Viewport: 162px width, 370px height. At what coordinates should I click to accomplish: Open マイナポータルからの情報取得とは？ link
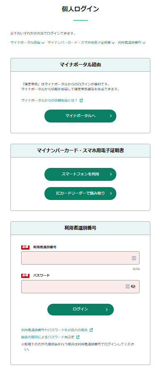[49, 100]
